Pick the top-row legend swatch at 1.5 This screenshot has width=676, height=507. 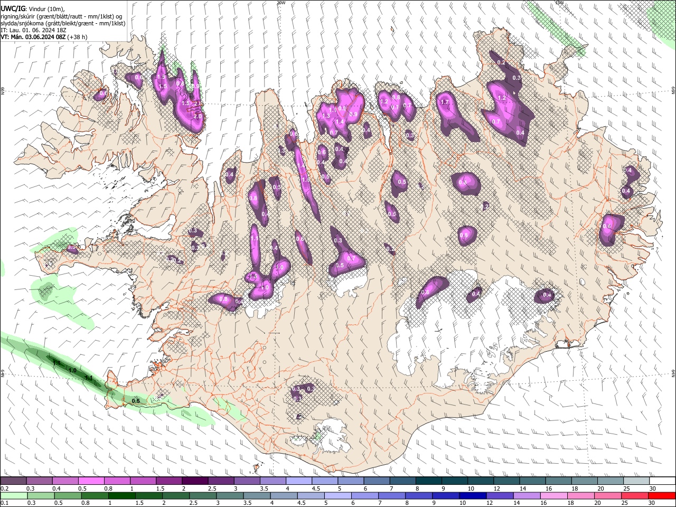click(168, 481)
